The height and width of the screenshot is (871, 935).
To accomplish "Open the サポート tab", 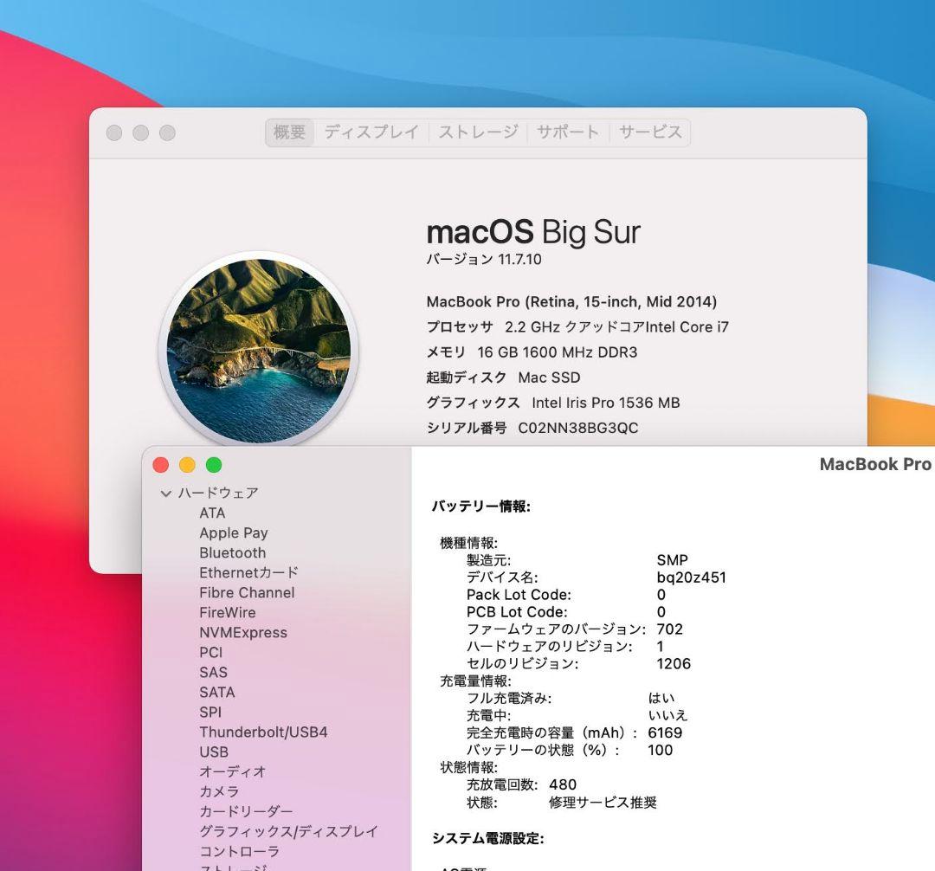I will pyautogui.click(x=567, y=132).
